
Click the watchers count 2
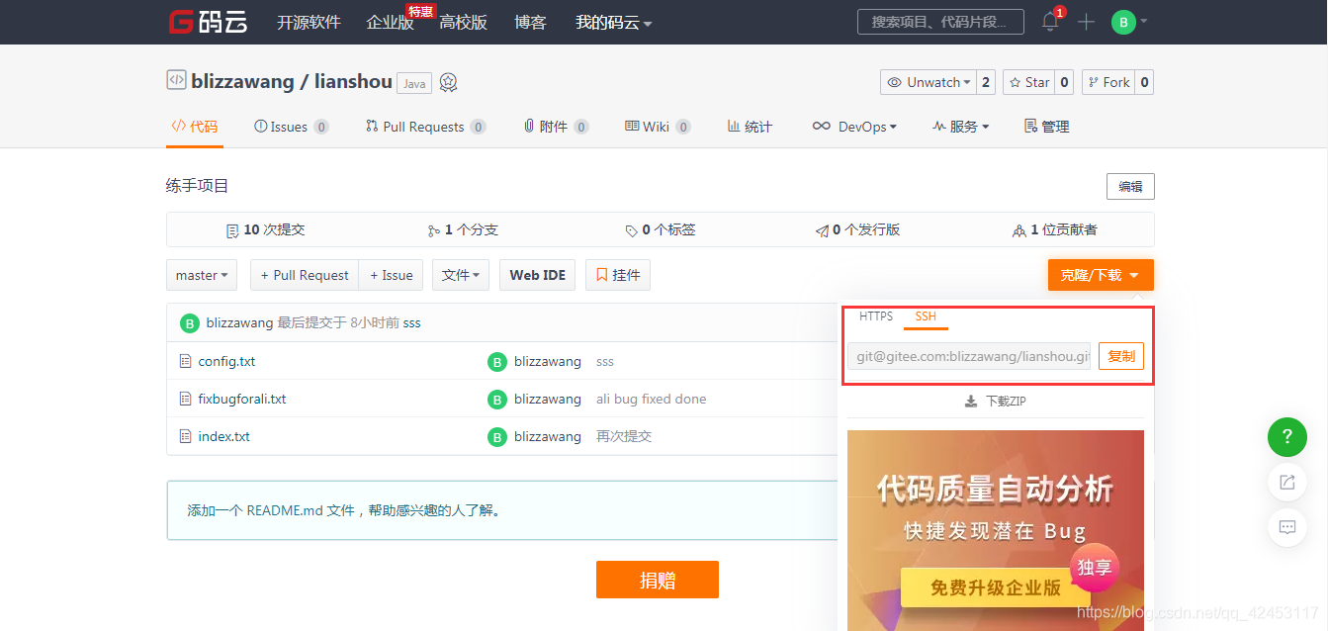(986, 82)
